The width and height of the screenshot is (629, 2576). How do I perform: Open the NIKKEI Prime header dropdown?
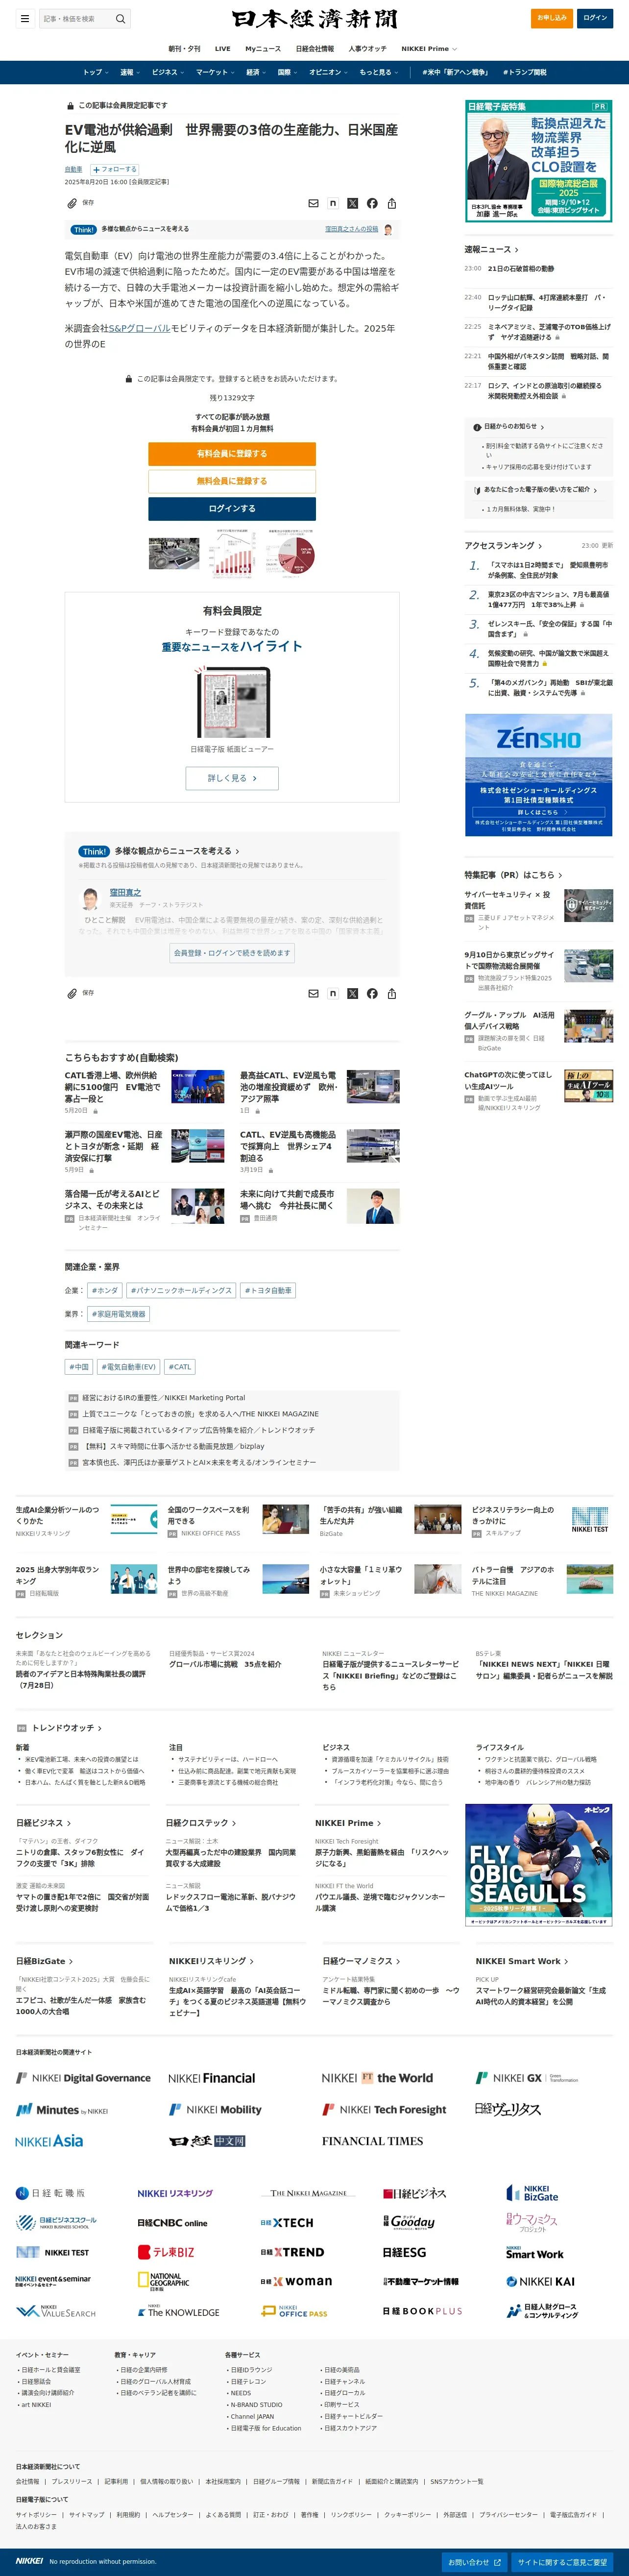pos(429,49)
